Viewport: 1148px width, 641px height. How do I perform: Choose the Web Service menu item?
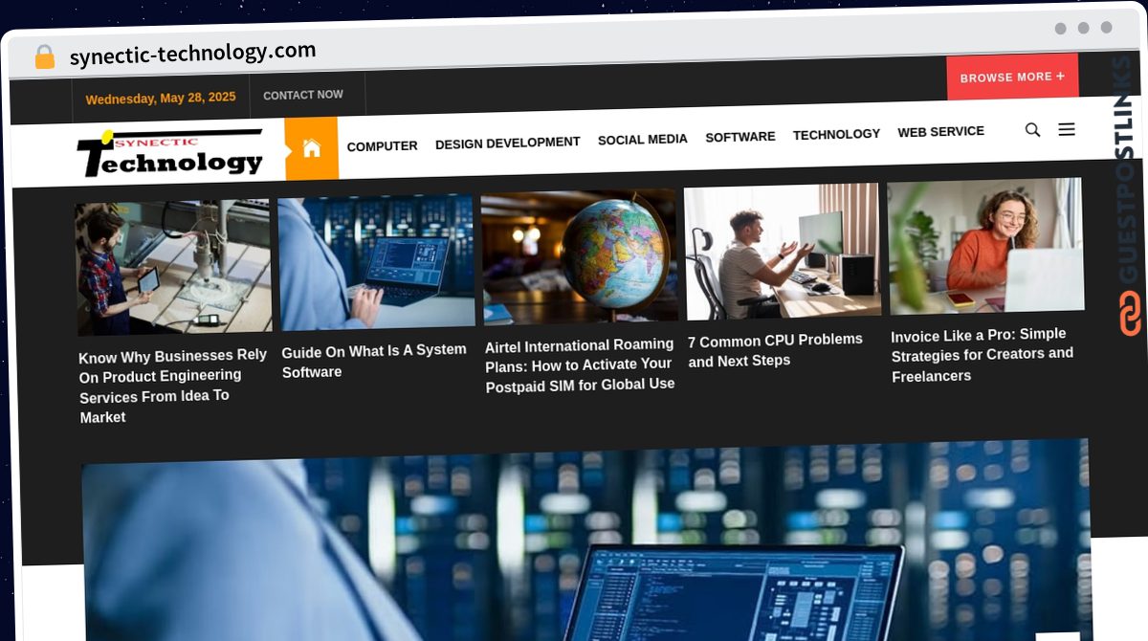pos(940,131)
